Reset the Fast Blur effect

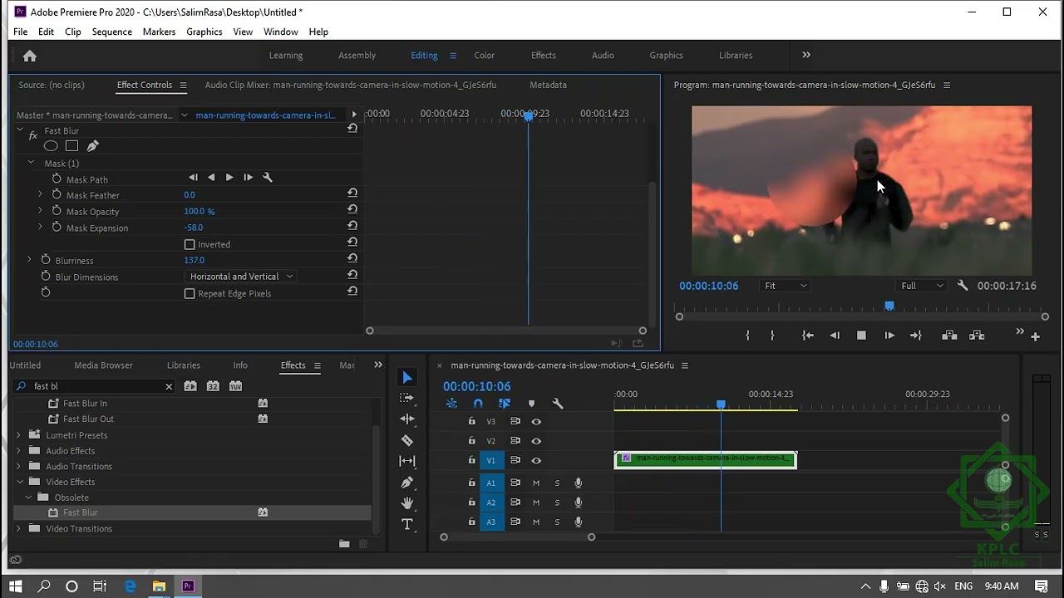(352, 129)
